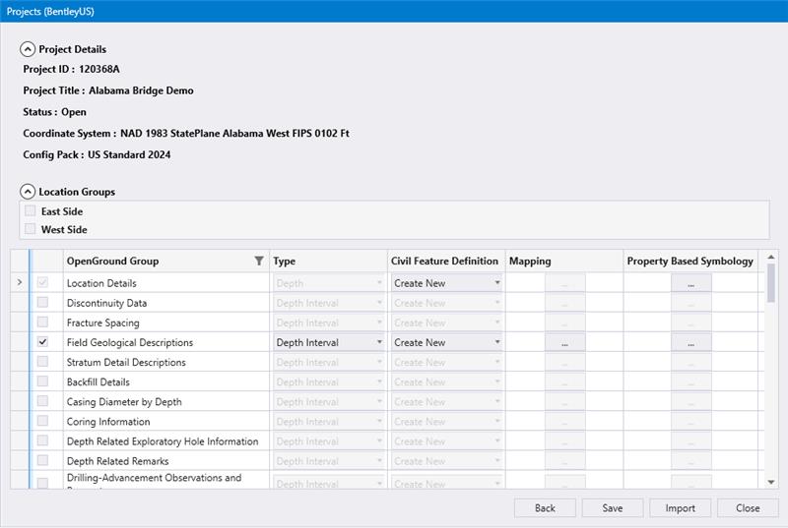The image size is (788, 528).
Task: Open Civil Feature dropdown for Stratum Detail Descriptions
Action: (447, 362)
